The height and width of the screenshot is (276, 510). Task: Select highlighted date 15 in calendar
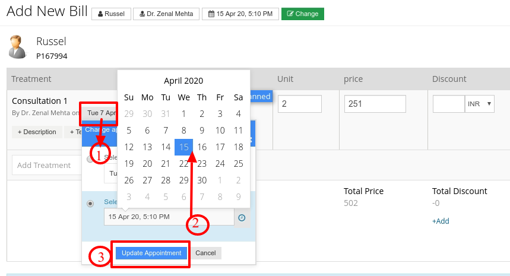pos(184,147)
